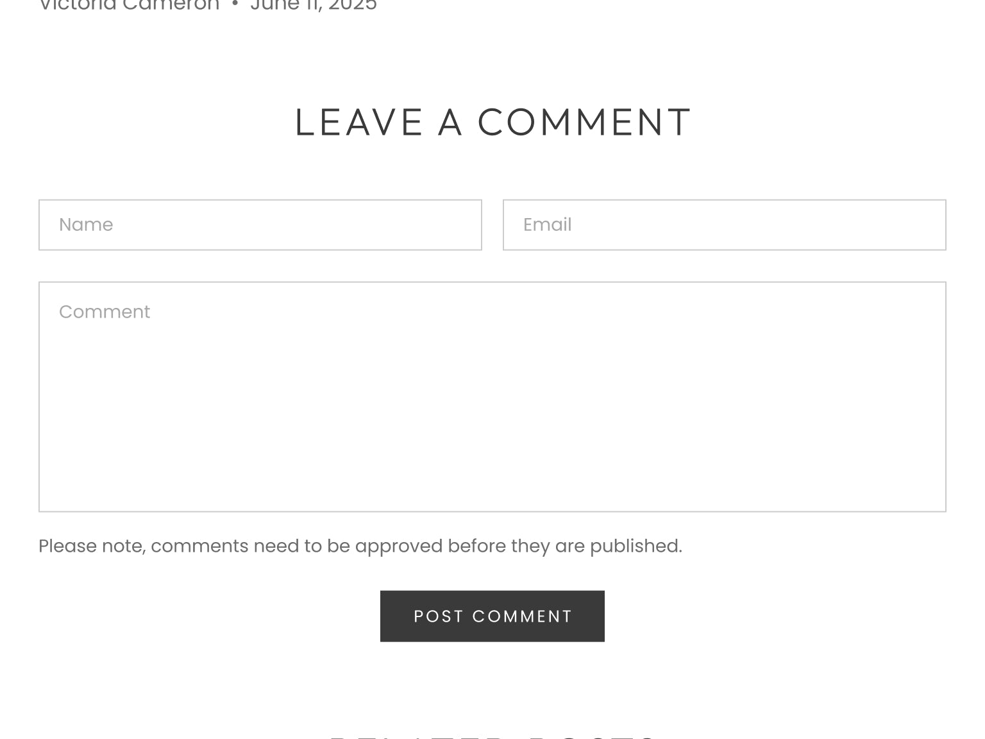985x739 pixels.
Task: Click the Leave a Comment heading
Action: coord(492,123)
